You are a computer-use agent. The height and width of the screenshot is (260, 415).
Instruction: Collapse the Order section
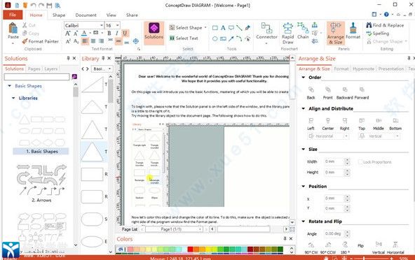[304, 78]
